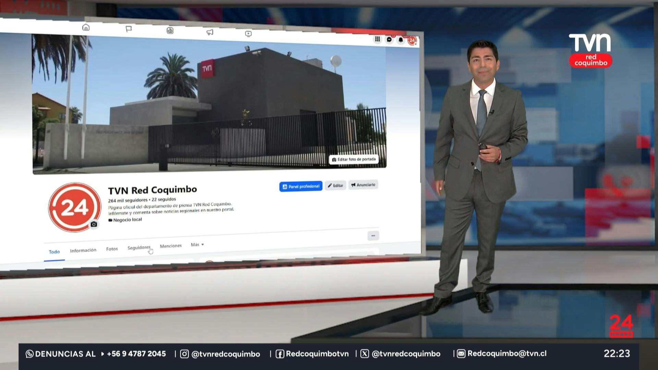Open the TVN building cover photo
The height and width of the screenshot is (370, 658).
209,103
